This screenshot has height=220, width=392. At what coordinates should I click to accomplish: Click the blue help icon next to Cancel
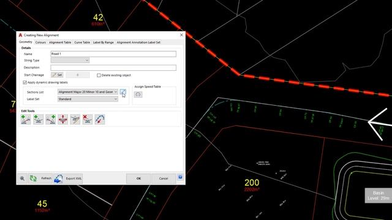tap(180, 177)
